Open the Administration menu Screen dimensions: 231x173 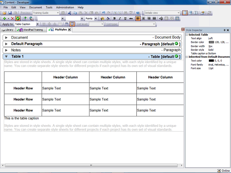click(x=65, y=7)
